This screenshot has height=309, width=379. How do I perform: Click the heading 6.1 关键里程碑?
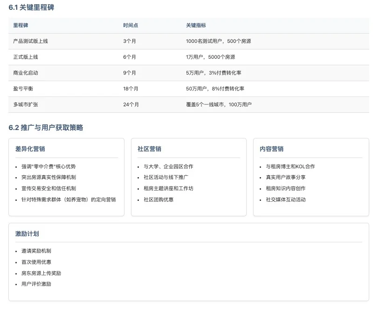pyautogui.click(x=31, y=7)
